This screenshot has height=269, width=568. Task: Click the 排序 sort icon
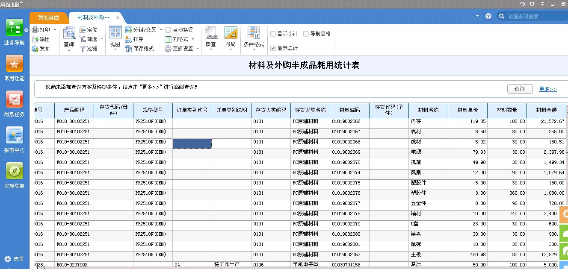[x=129, y=39]
